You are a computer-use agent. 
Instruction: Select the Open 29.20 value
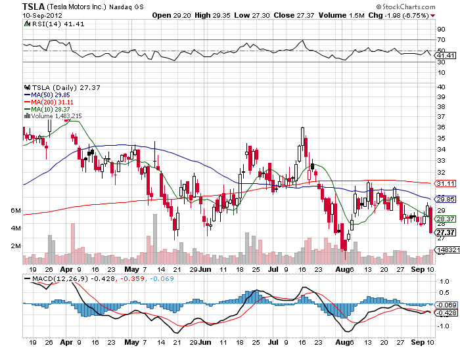(172, 16)
